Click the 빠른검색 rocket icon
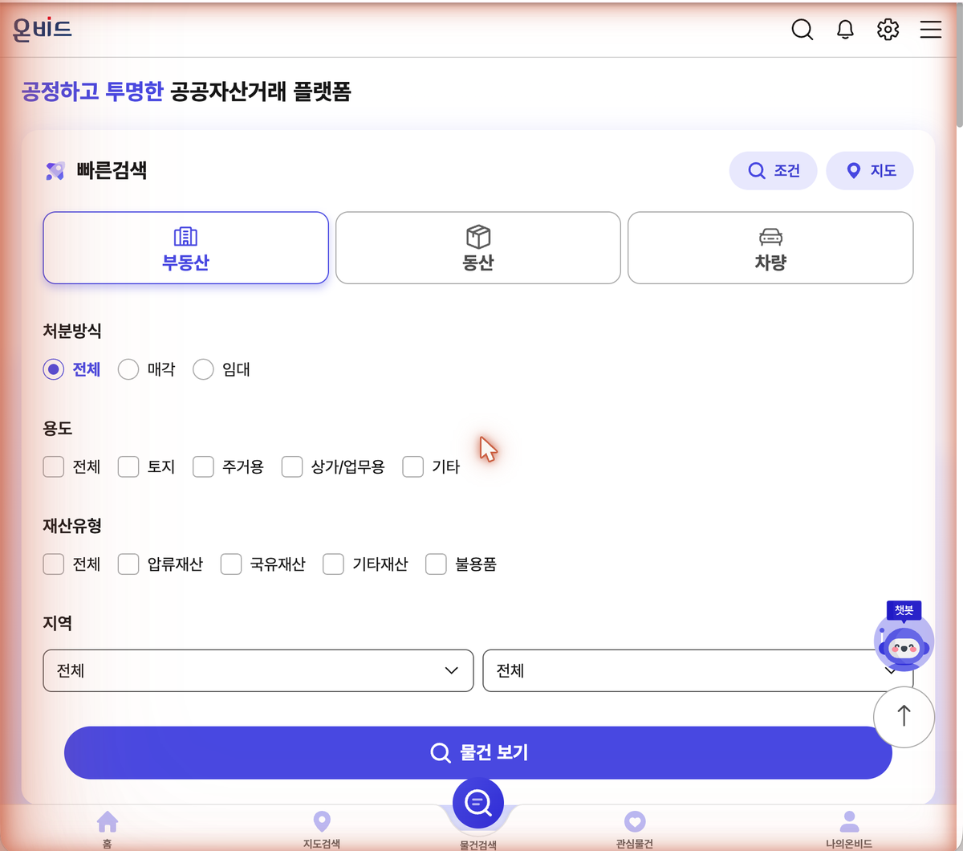This screenshot has width=963, height=851. (55, 170)
